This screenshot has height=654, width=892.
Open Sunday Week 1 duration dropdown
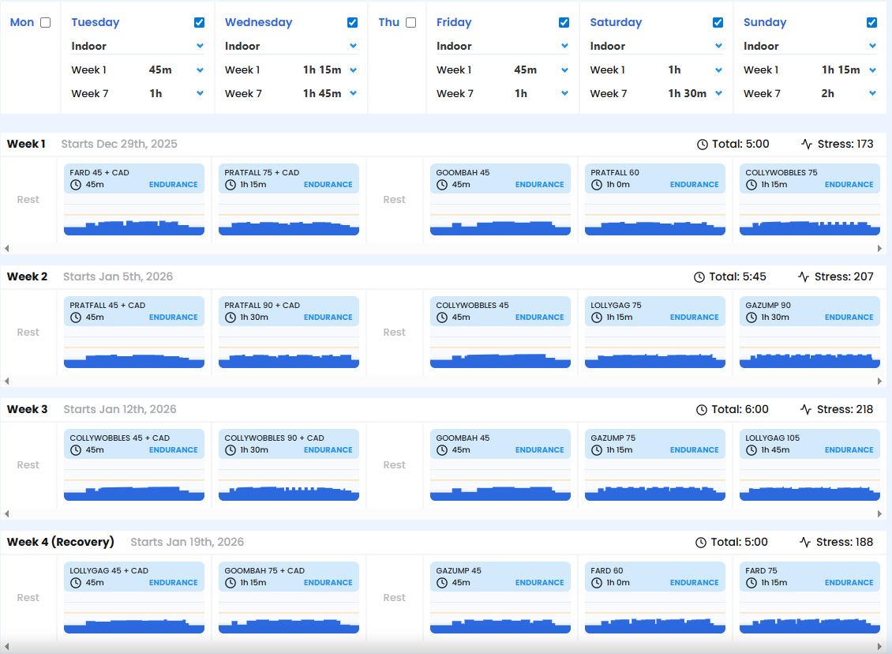[x=871, y=70]
